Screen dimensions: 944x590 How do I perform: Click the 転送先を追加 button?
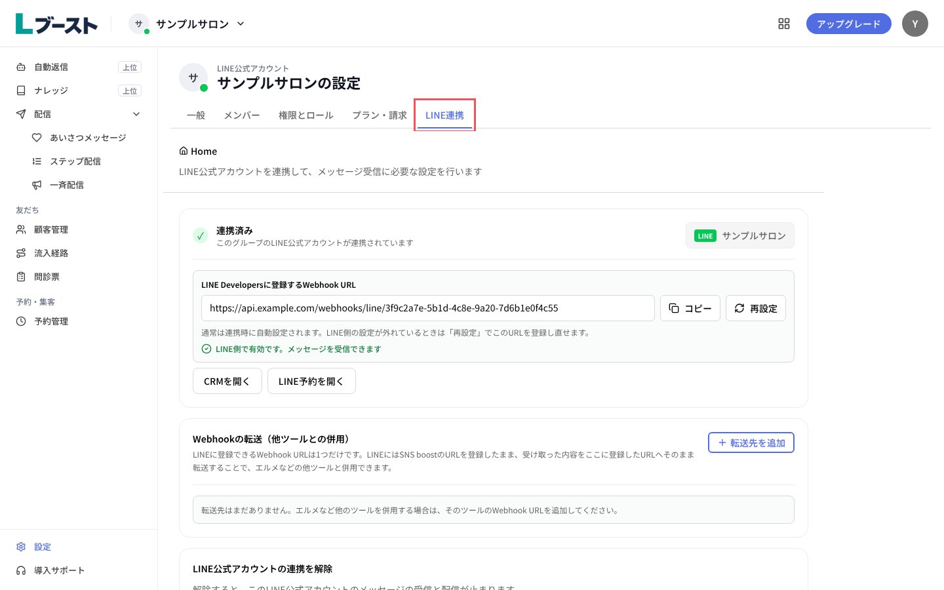(751, 442)
